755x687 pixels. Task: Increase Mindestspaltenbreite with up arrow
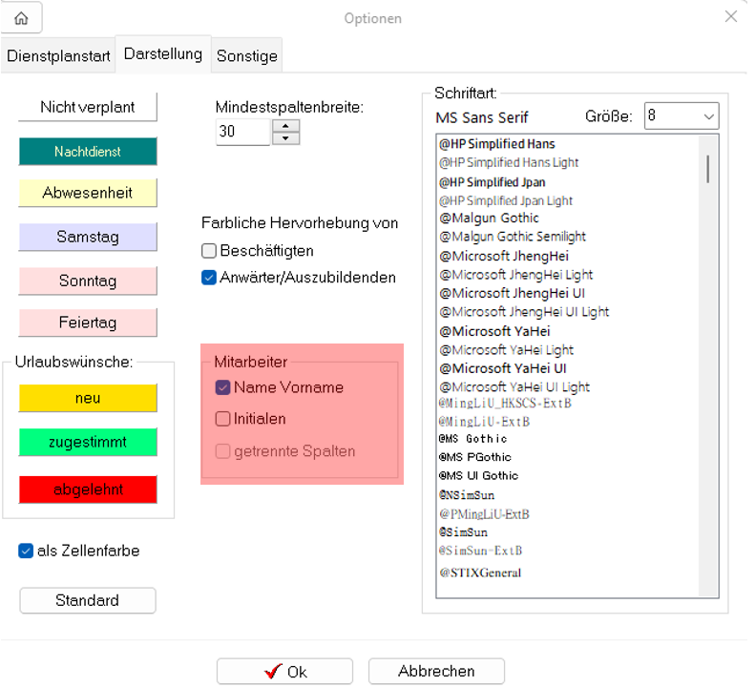[x=285, y=126]
